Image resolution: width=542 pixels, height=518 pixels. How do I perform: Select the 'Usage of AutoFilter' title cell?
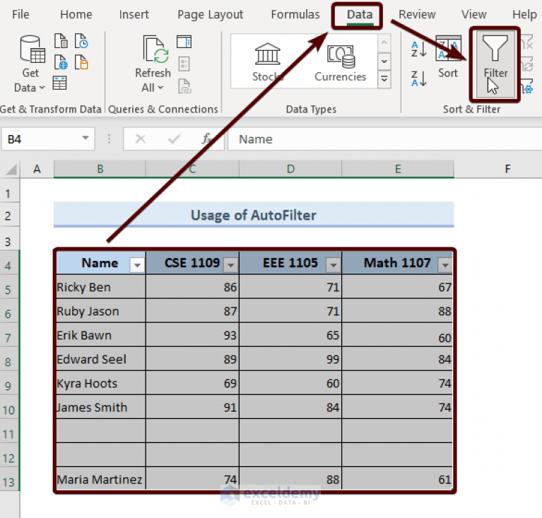pyautogui.click(x=254, y=215)
